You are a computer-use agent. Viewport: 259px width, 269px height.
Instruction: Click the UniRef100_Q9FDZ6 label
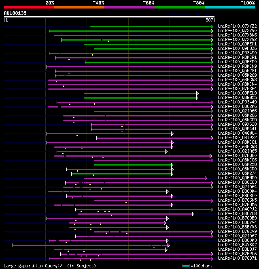[237, 48]
